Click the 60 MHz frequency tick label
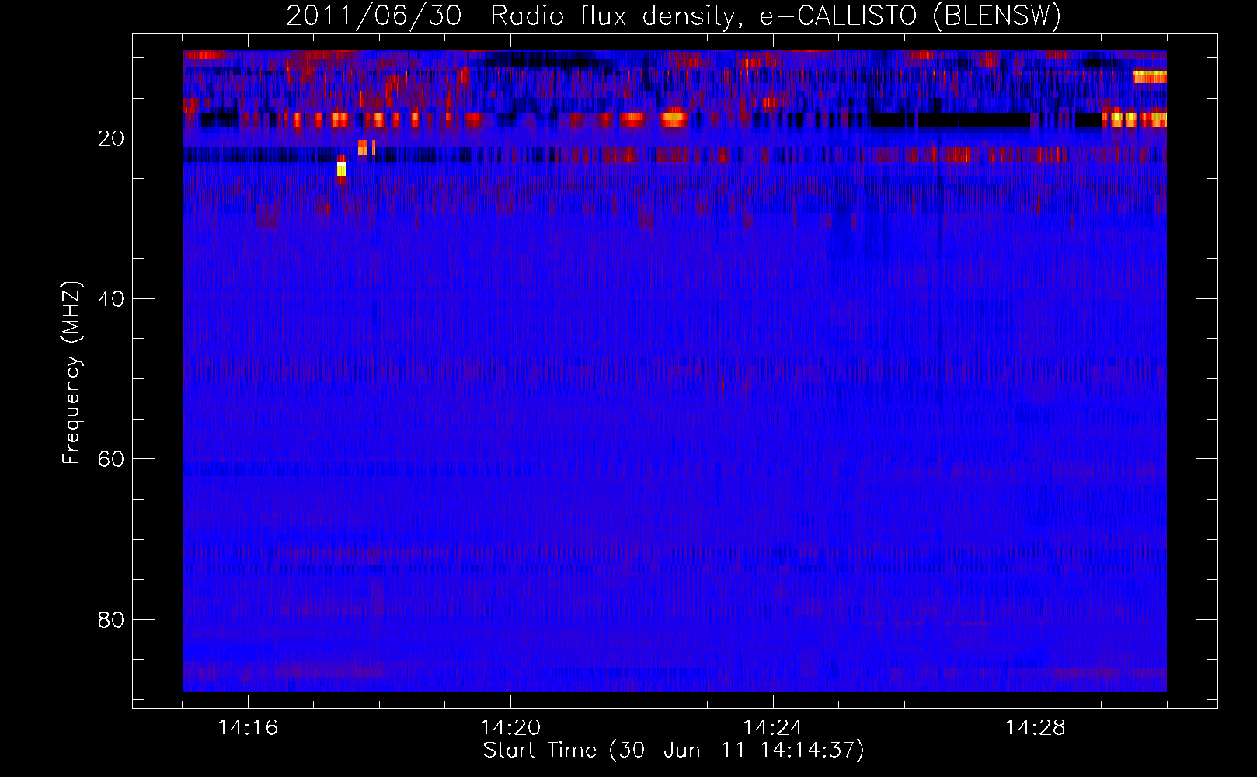Screen dimensions: 1257x777 point(112,459)
